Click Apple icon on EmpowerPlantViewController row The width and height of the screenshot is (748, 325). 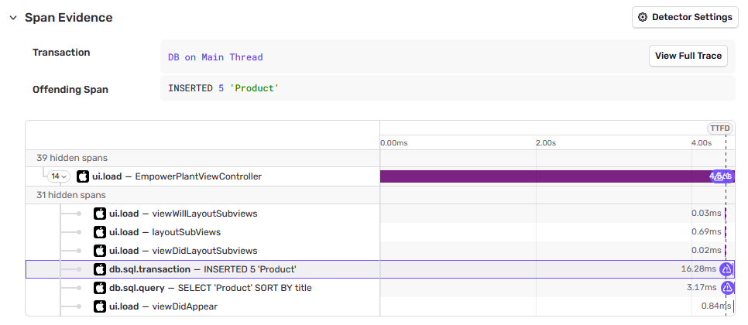pos(83,176)
